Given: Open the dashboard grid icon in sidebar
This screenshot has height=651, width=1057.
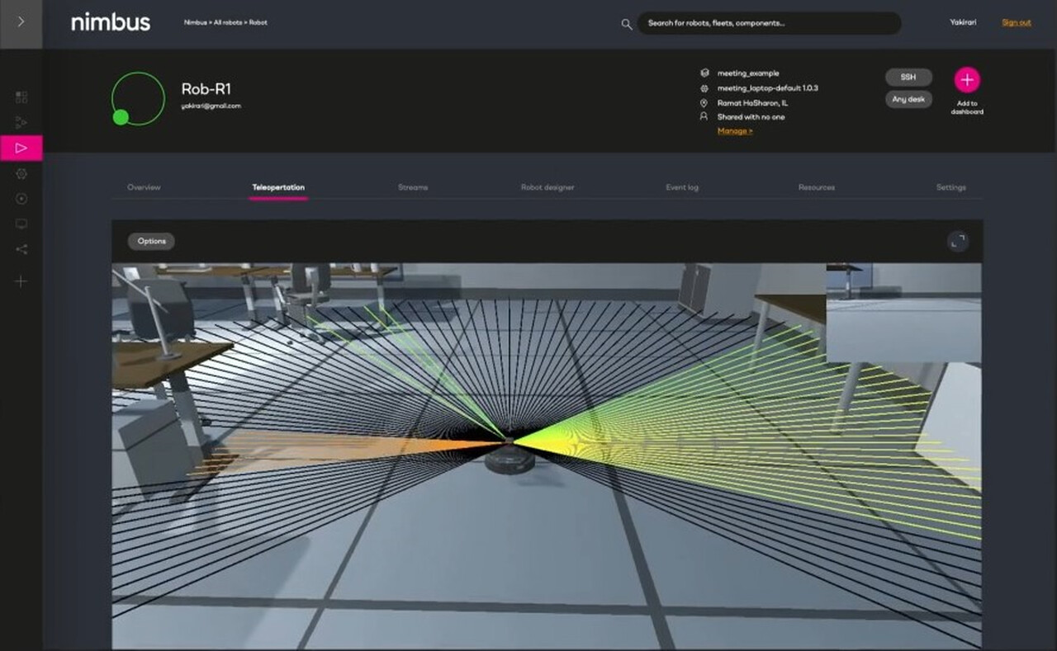Looking at the screenshot, I should pos(21,97).
